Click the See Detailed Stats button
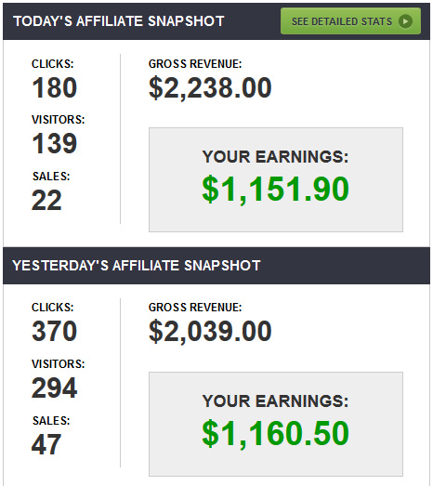Viewport: 433px width, 486px height. (x=350, y=21)
